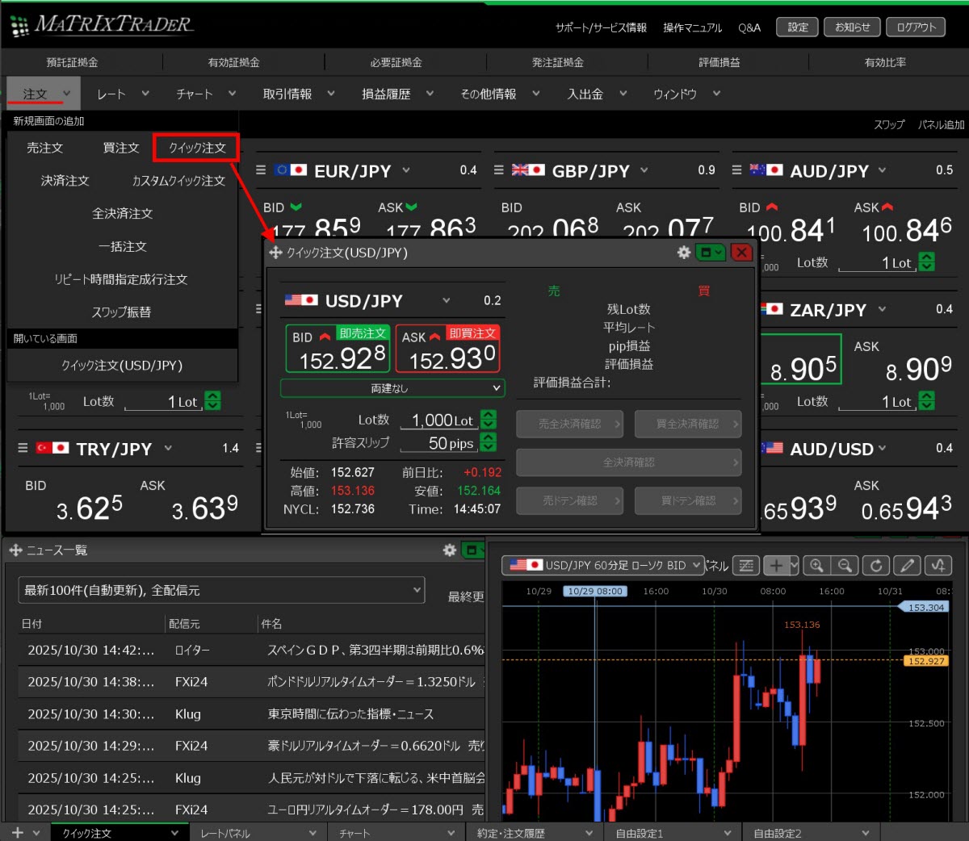969x841 pixels.
Task: Click the chart zoom-in magnifier icon
Action: click(x=816, y=565)
